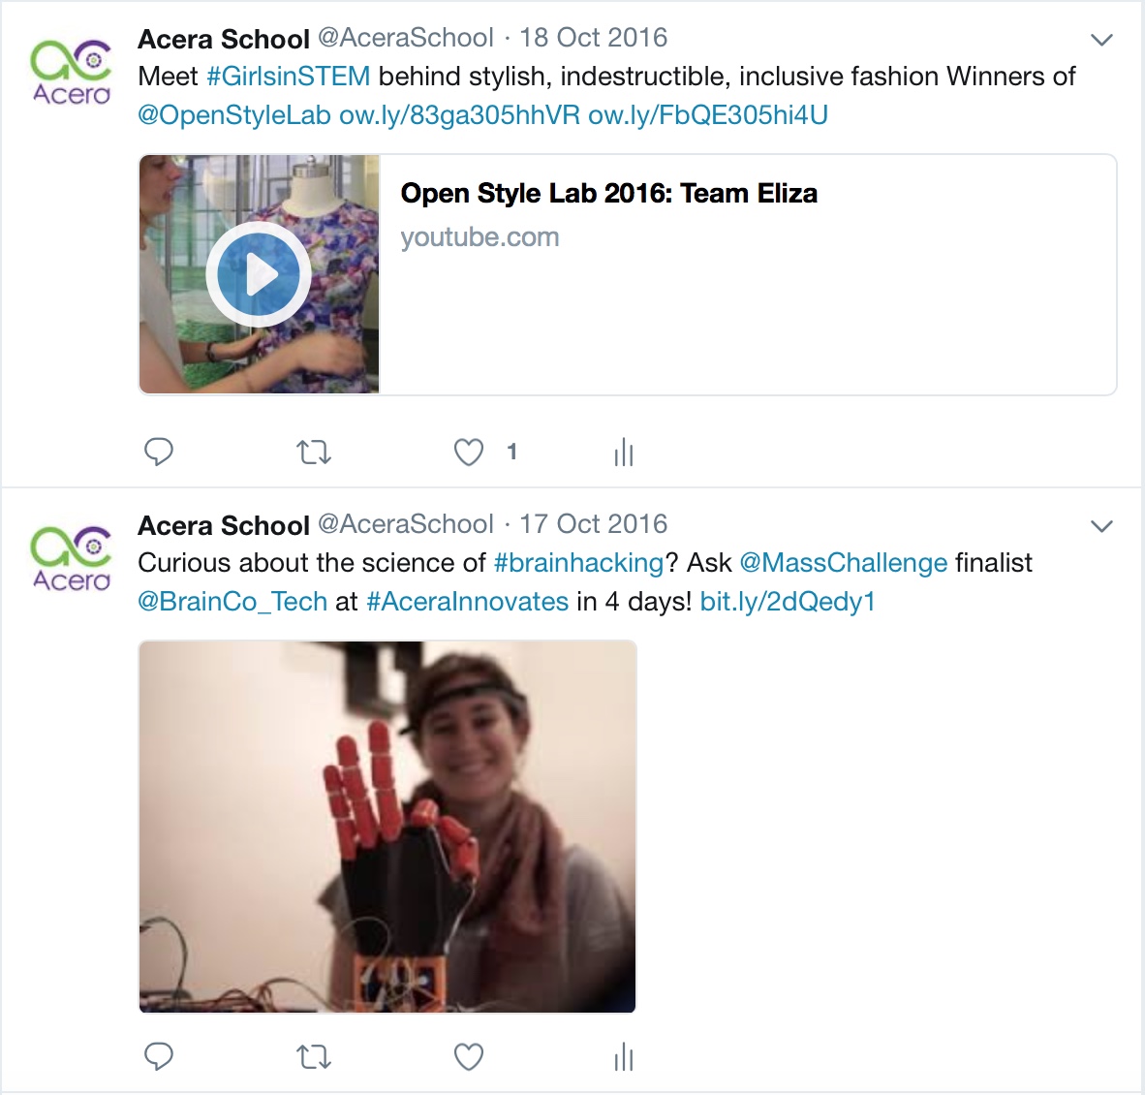Viewport: 1145px width, 1095px height.
Task: Retweet the 17 Oct 2016 tweet
Action: tap(314, 1057)
